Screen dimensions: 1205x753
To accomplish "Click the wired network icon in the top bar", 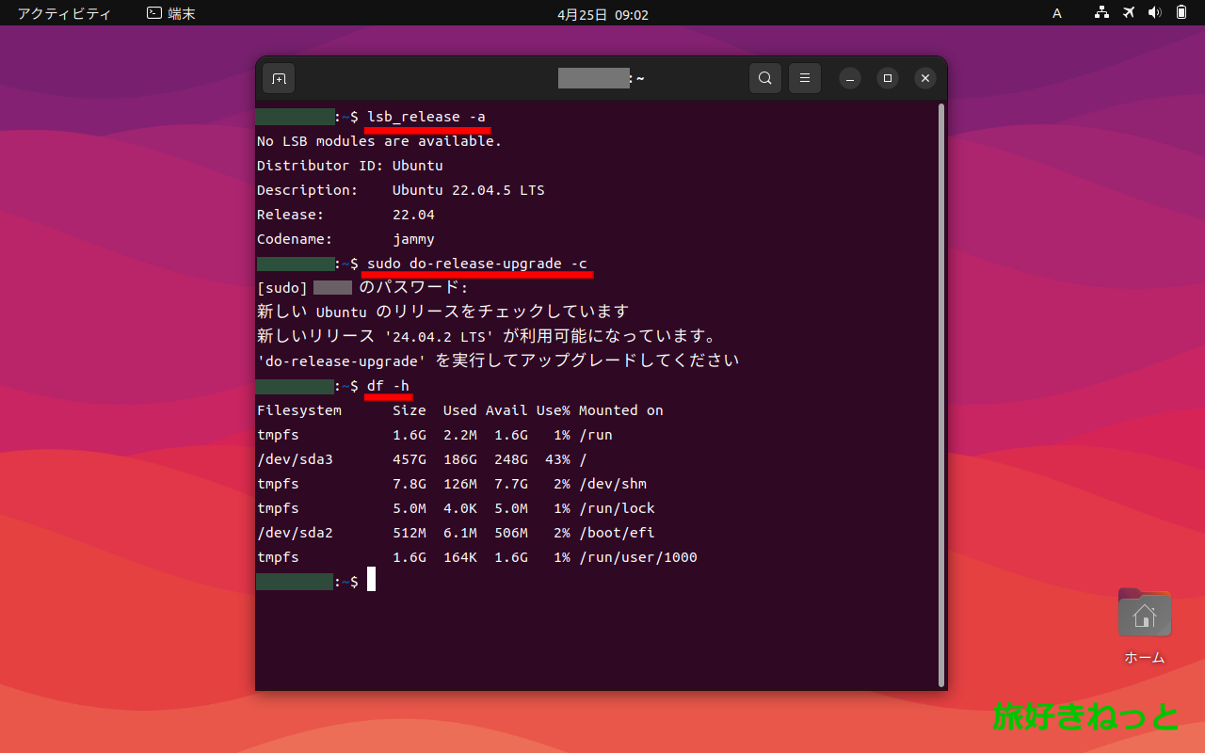I will pos(1101,13).
